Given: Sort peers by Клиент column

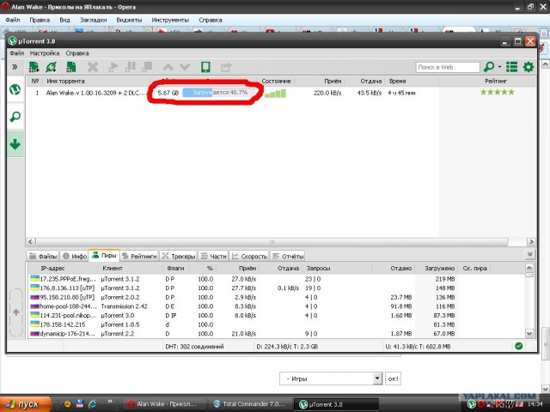Looking at the screenshot, I should pos(113,269).
